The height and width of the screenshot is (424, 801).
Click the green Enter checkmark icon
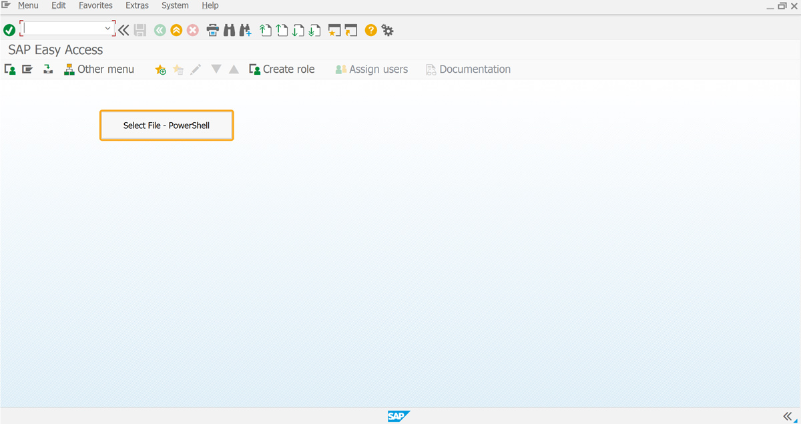(x=9, y=30)
